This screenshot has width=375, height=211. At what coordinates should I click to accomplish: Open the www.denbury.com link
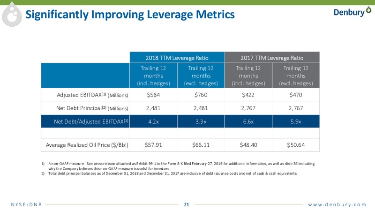click(x=337, y=204)
